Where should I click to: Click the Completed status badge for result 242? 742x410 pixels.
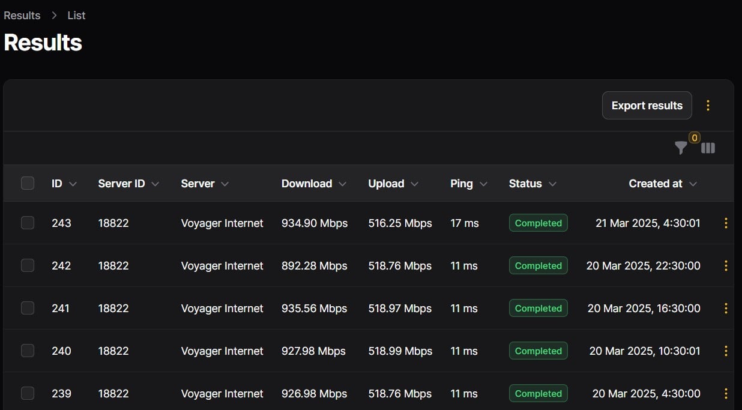click(x=538, y=266)
